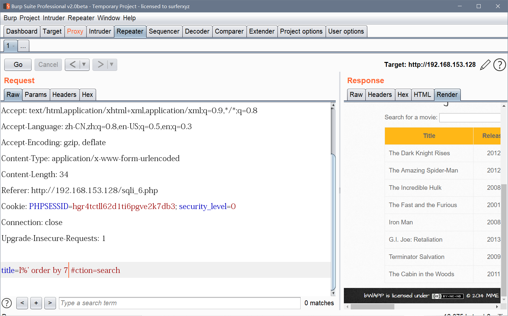Open the Burp menu
508x316 pixels.
click(x=10, y=18)
